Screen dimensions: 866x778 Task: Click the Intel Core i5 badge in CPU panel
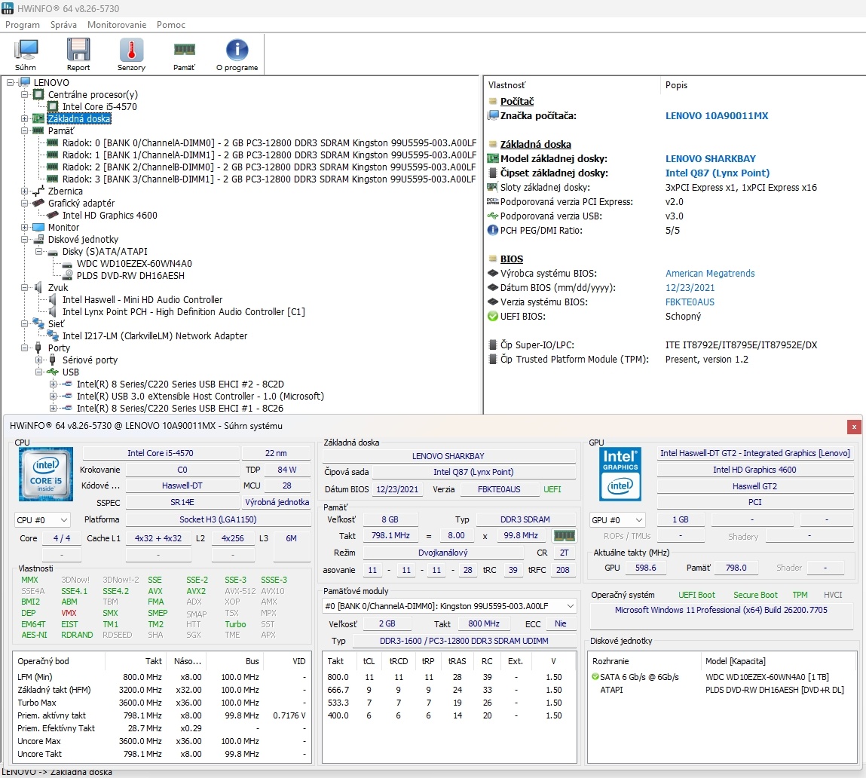pos(45,474)
